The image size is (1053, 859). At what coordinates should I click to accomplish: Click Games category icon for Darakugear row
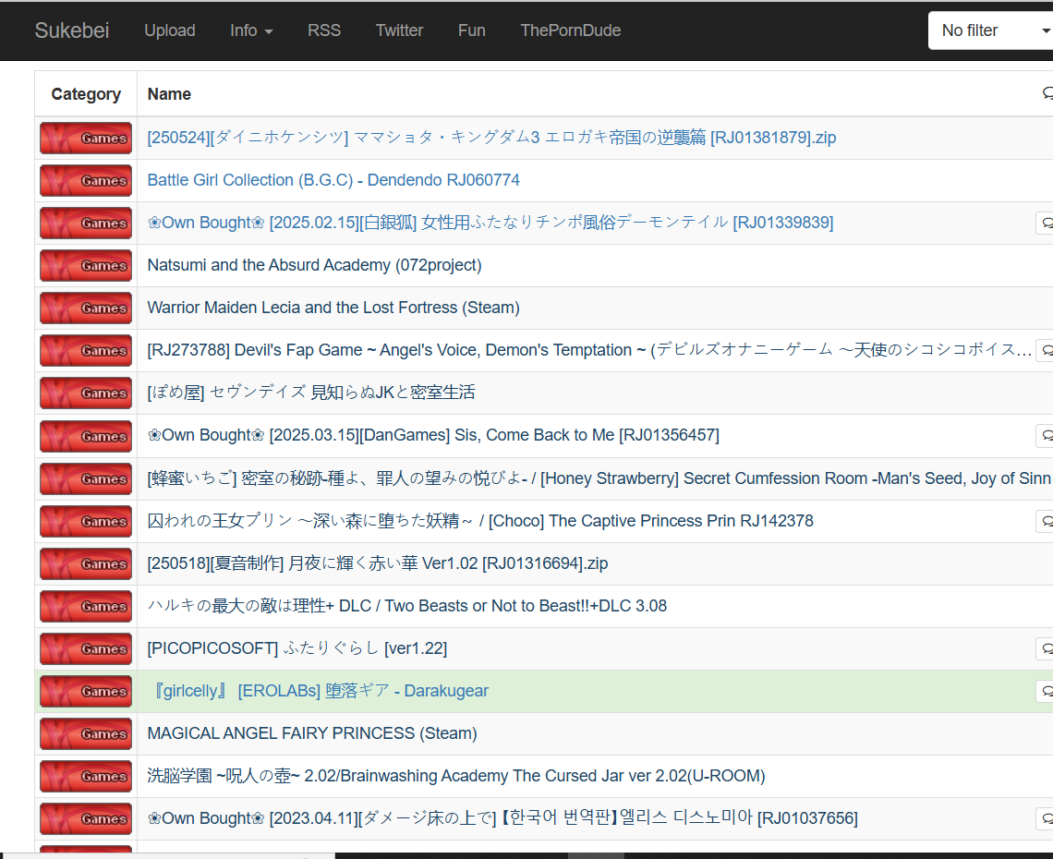click(86, 691)
